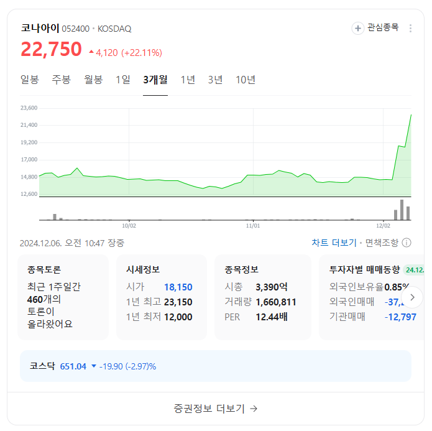Select the 10년 chart period
The height and width of the screenshot is (431, 432).
click(246, 80)
